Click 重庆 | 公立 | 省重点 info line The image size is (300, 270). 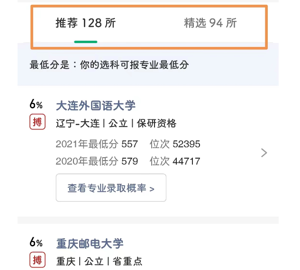pos(99,261)
